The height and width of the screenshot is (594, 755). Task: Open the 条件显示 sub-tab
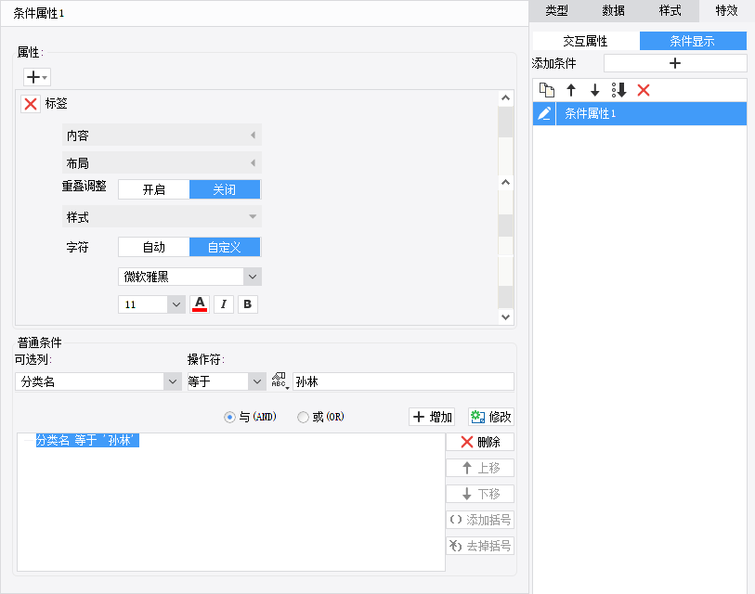coord(693,41)
